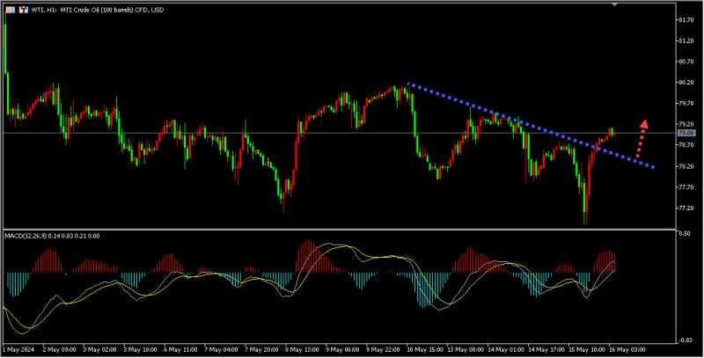
Task: Click the 0.50 MACD scale label
Action: pos(685,233)
